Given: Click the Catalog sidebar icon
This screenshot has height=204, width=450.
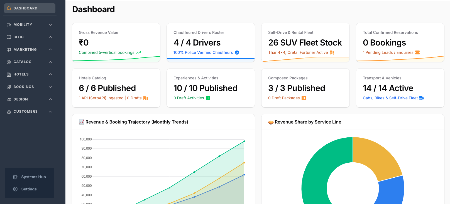Looking at the screenshot, I should [9, 62].
